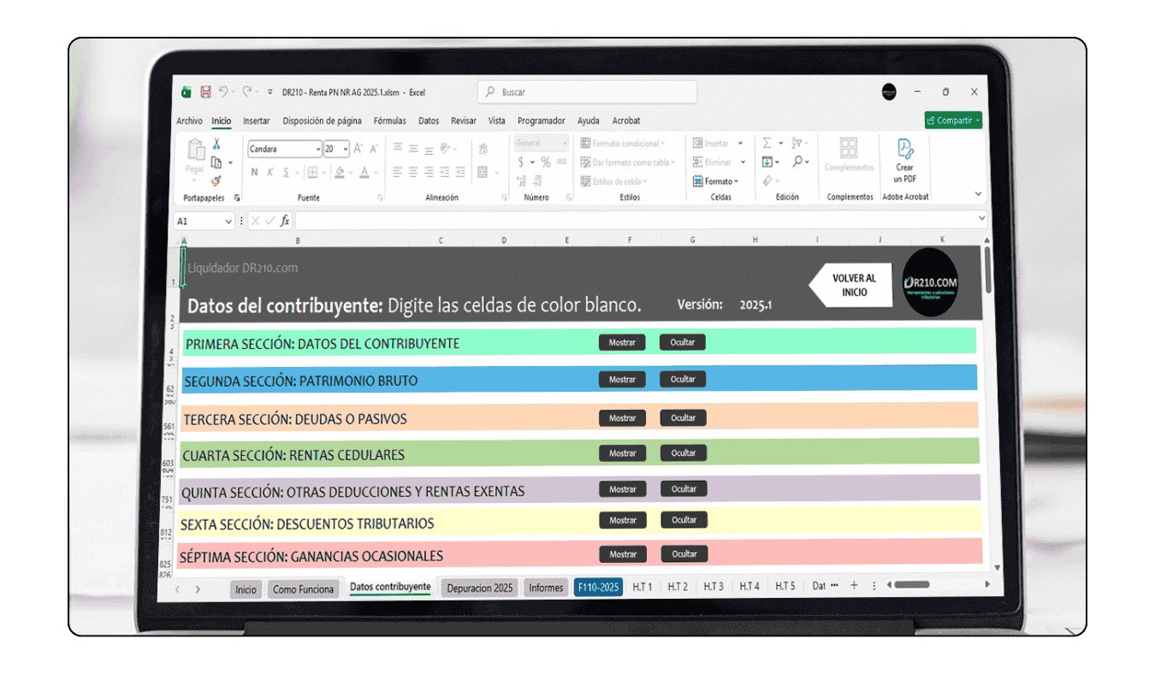This screenshot has width=1155, height=674.
Task: Expand the Formato menu in Celdas
Action: tap(720, 181)
